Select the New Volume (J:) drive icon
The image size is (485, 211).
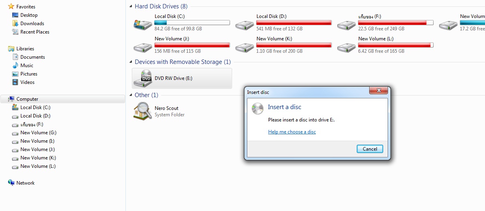143,47
